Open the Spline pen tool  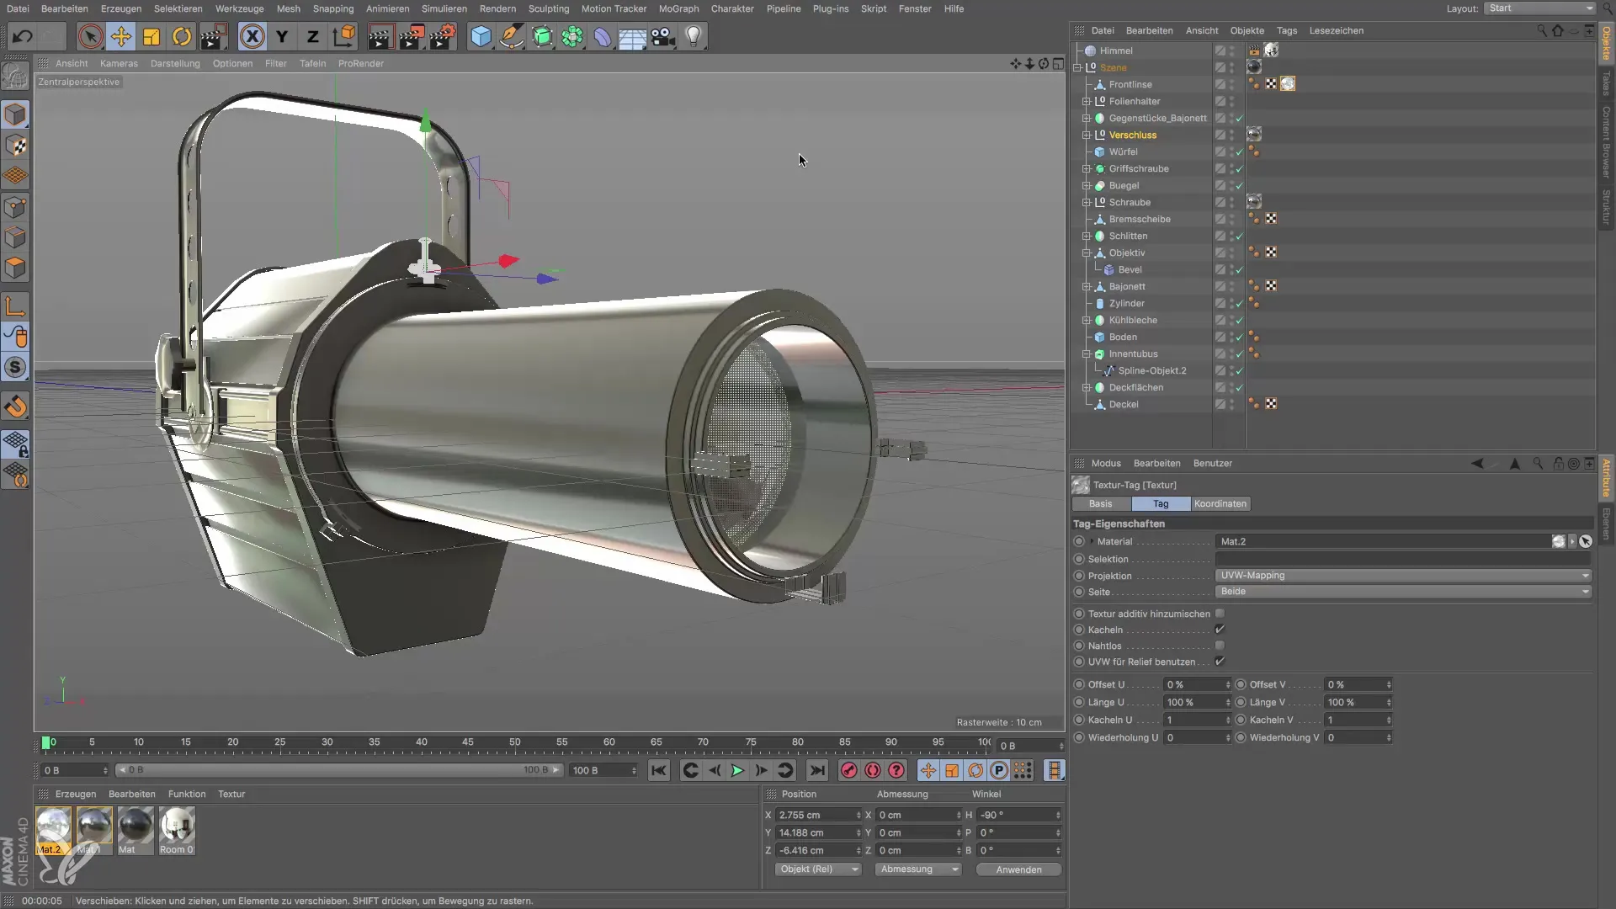coord(511,37)
